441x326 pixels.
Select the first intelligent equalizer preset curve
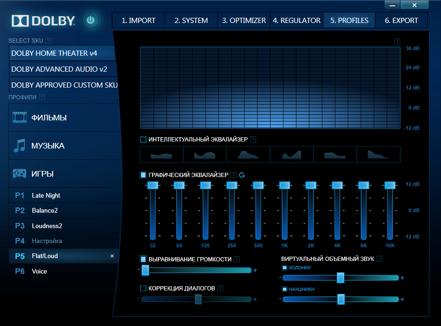(x=161, y=155)
